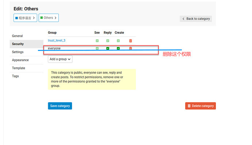Open the Add a group dropdown

click(60, 59)
